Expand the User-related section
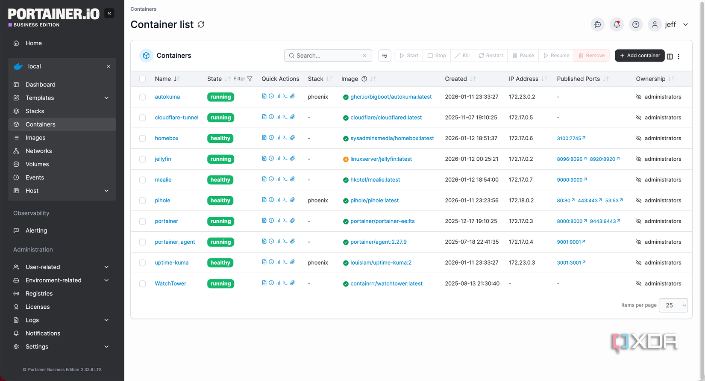The height and width of the screenshot is (381, 705). tap(106, 267)
